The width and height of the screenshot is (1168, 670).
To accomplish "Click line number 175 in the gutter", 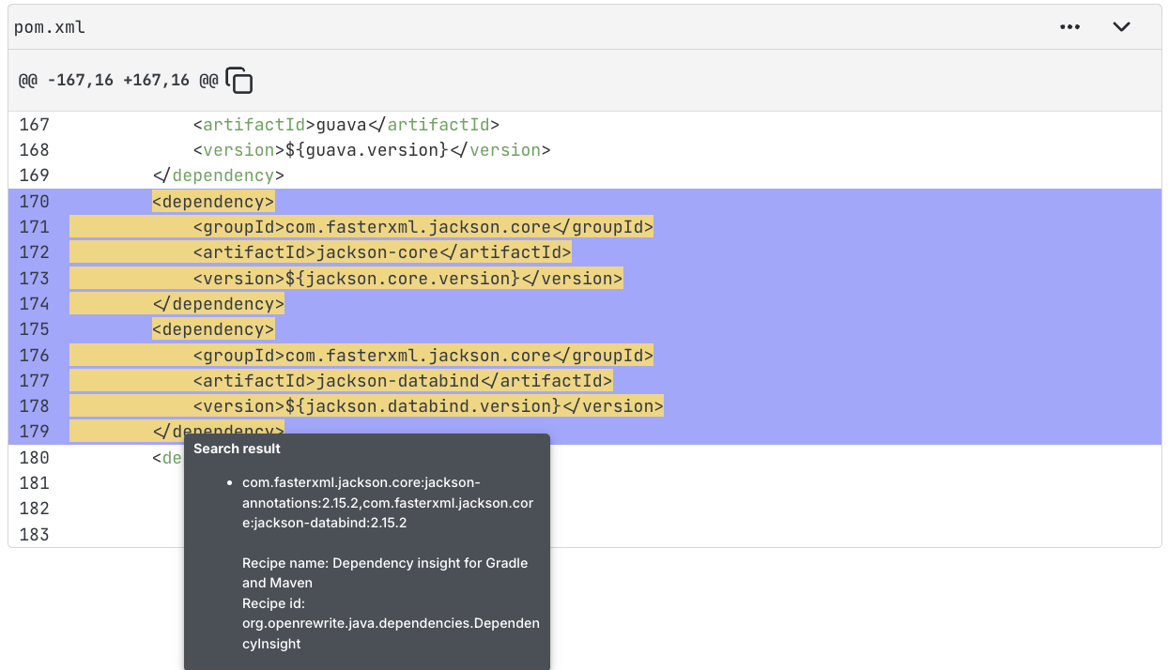I will pyautogui.click(x=34, y=329).
